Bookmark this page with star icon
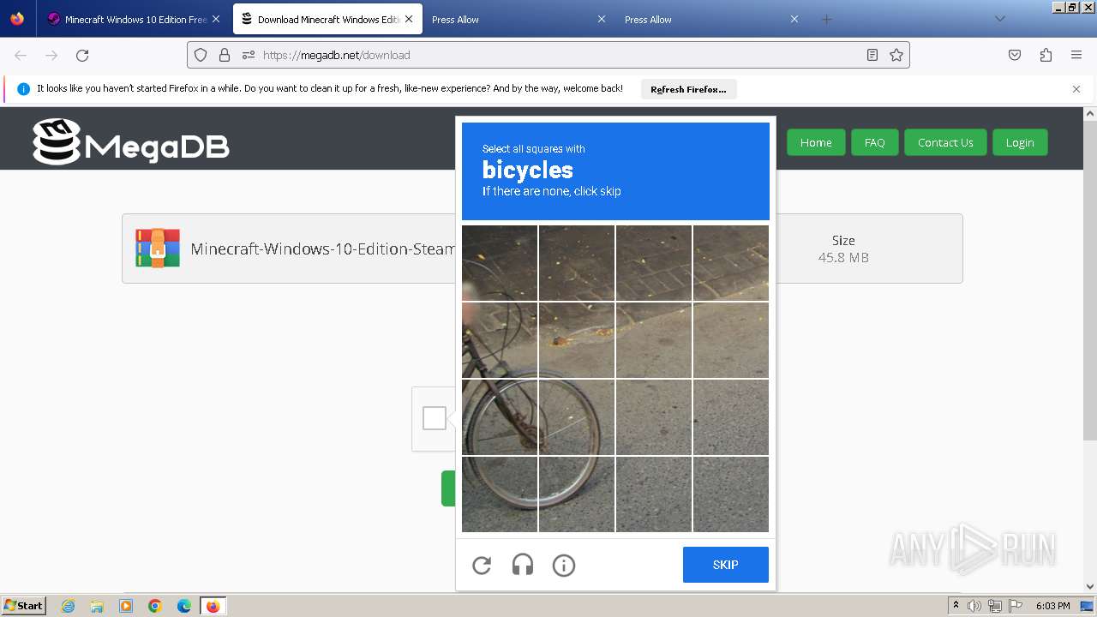 896,55
